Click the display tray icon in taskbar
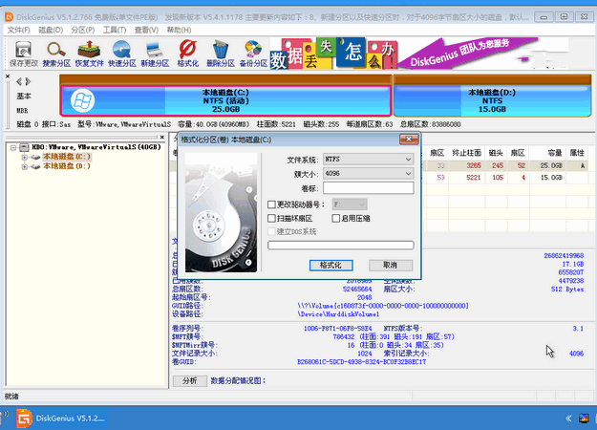Screen dimensions: 597x430 [584, 419]
